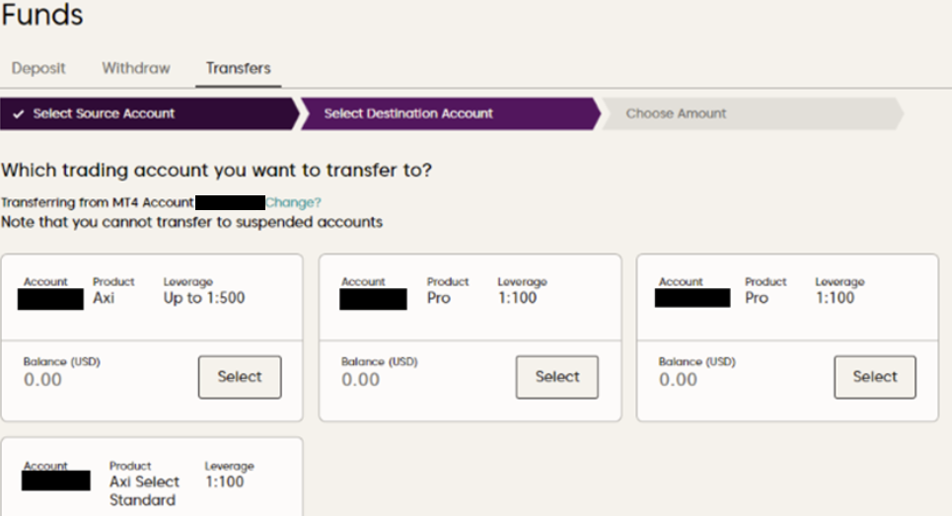
Task: Click the Axi Select Standard product label
Action: click(144, 489)
